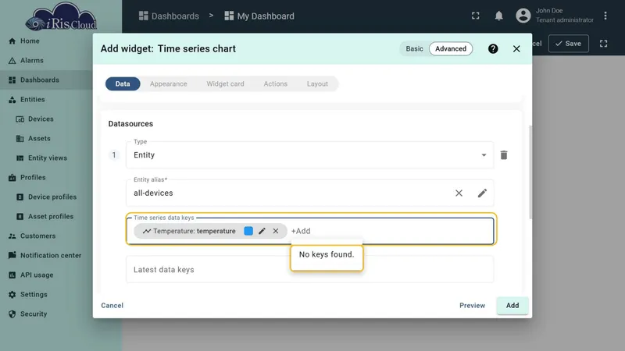The image size is (625, 351).
Task: Switch to the Appearance tab
Action: (x=168, y=84)
